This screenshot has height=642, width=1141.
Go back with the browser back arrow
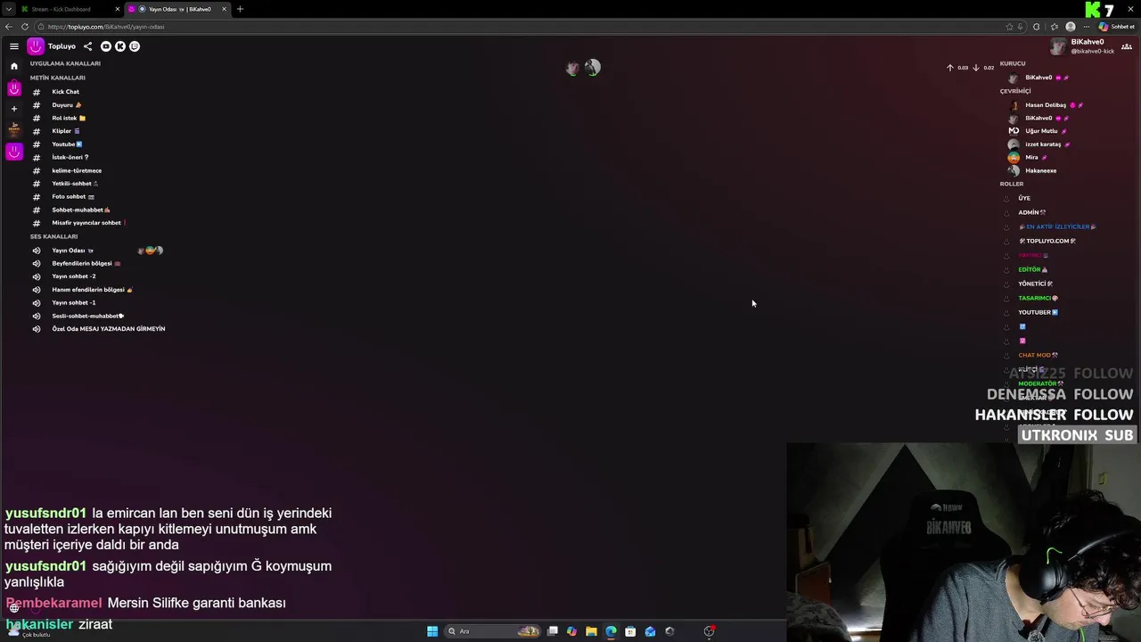8,27
